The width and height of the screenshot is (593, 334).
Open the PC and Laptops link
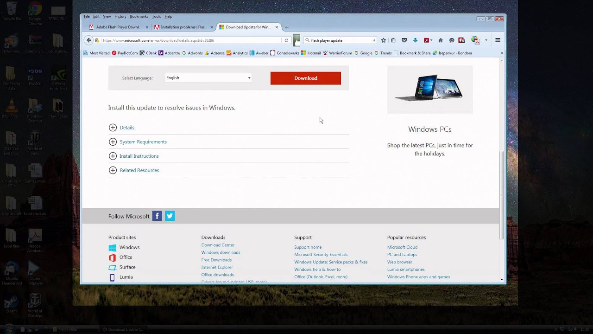(x=402, y=255)
